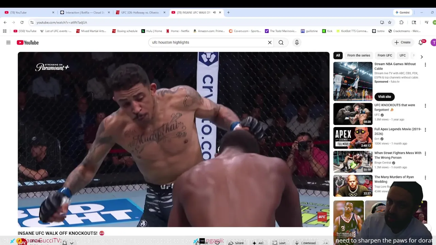The image size is (436, 245).
Task: Mute the INSANE UFC WALK OFF tab audio
Action: 214,13
